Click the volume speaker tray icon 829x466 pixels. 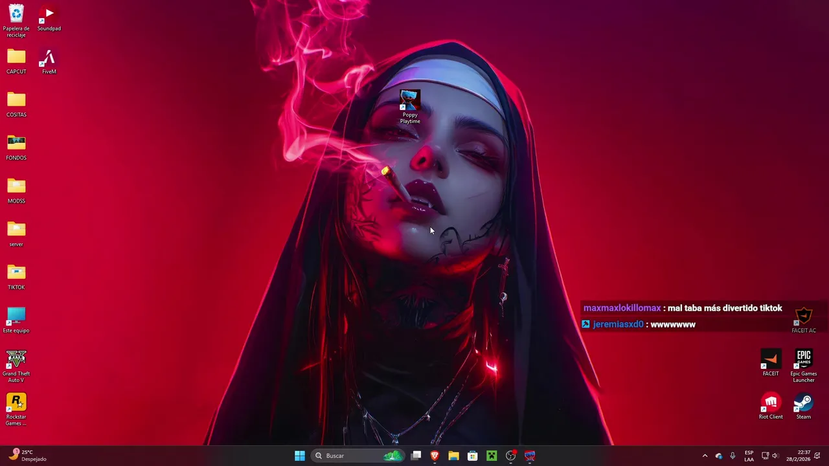coord(775,456)
